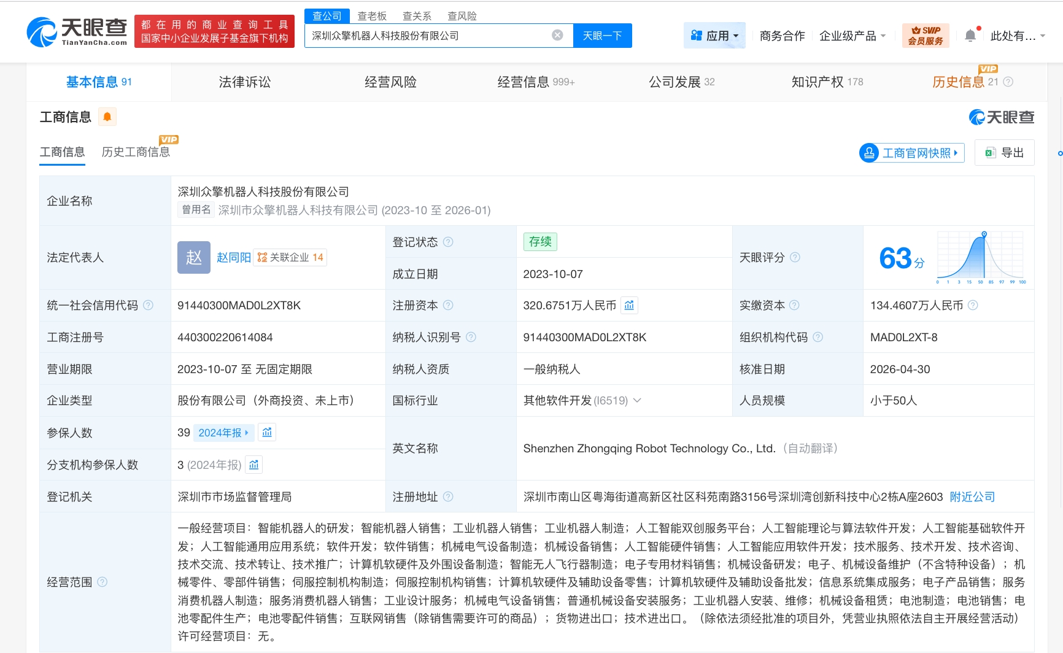Click the 天眼评分 score distribution chart
The height and width of the screenshot is (653, 1063).
click(981, 257)
